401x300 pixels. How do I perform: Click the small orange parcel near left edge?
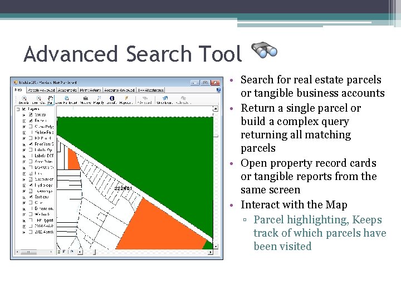point(74,159)
